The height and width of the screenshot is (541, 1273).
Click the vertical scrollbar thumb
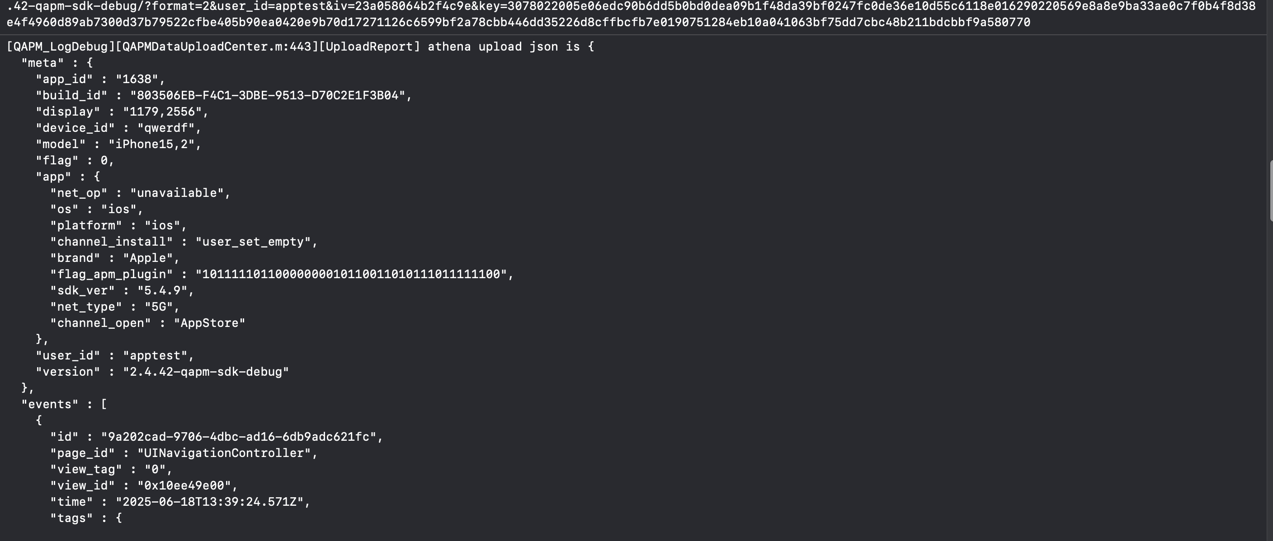pos(1271,191)
